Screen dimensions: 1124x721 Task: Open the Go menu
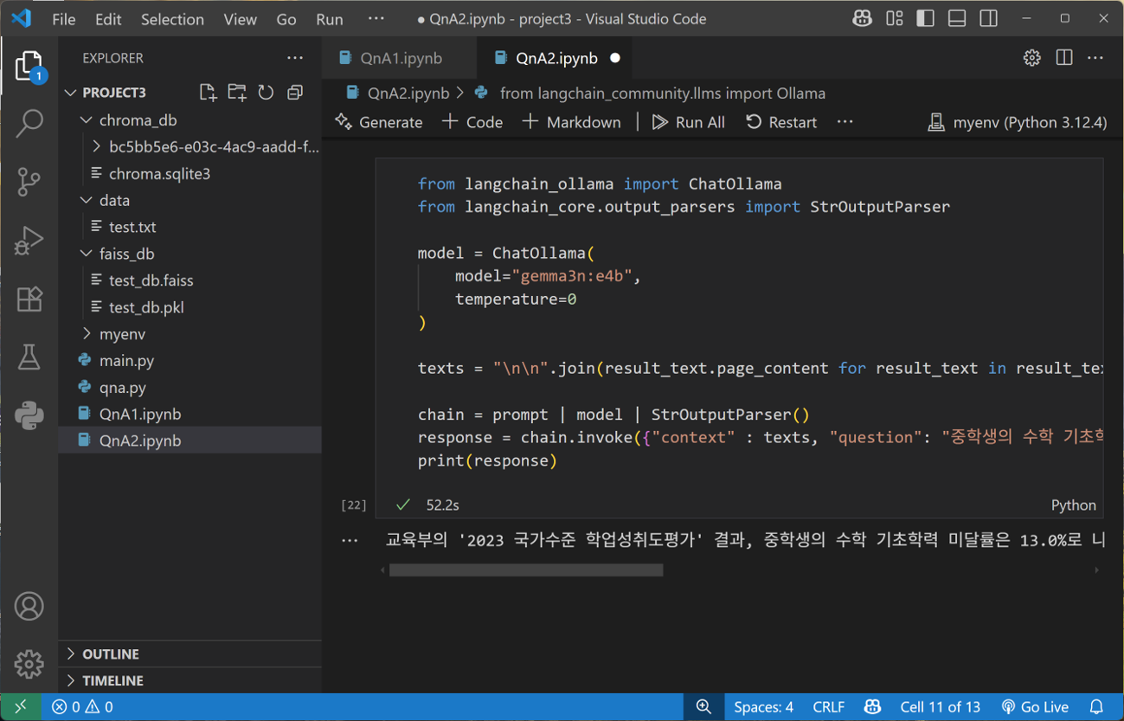click(x=286, y=19)
